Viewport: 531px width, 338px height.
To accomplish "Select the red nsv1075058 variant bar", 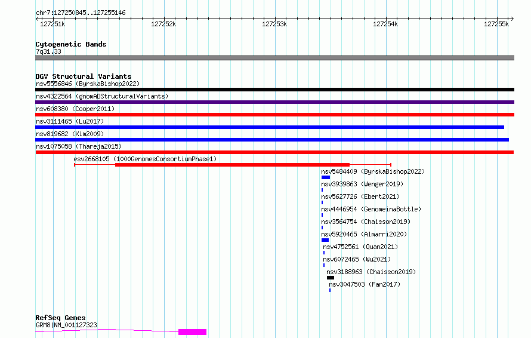I will [x=274, y=152].
